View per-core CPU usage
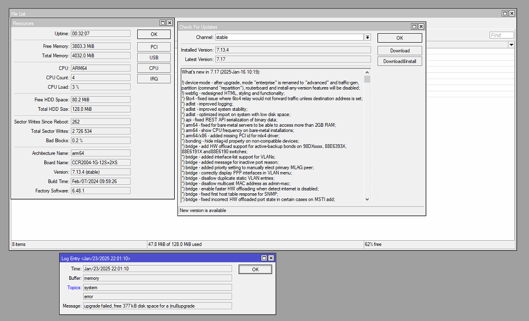This screenshot has width=529, height=321. (154, 68)
